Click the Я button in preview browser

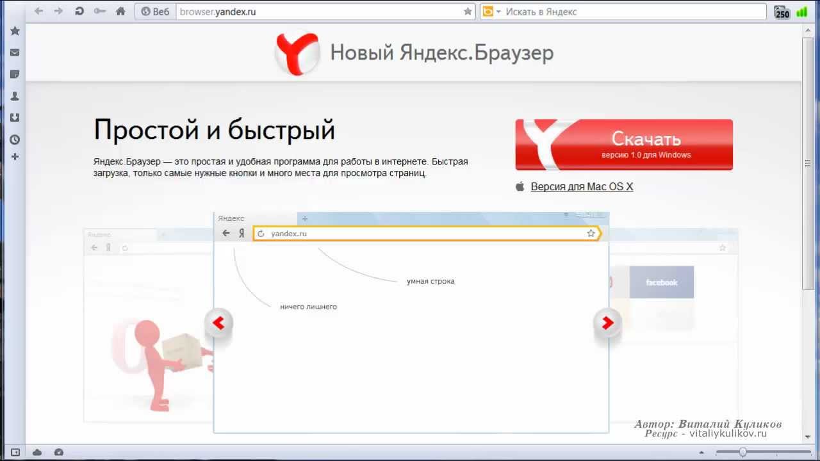(x=242, y=234)
